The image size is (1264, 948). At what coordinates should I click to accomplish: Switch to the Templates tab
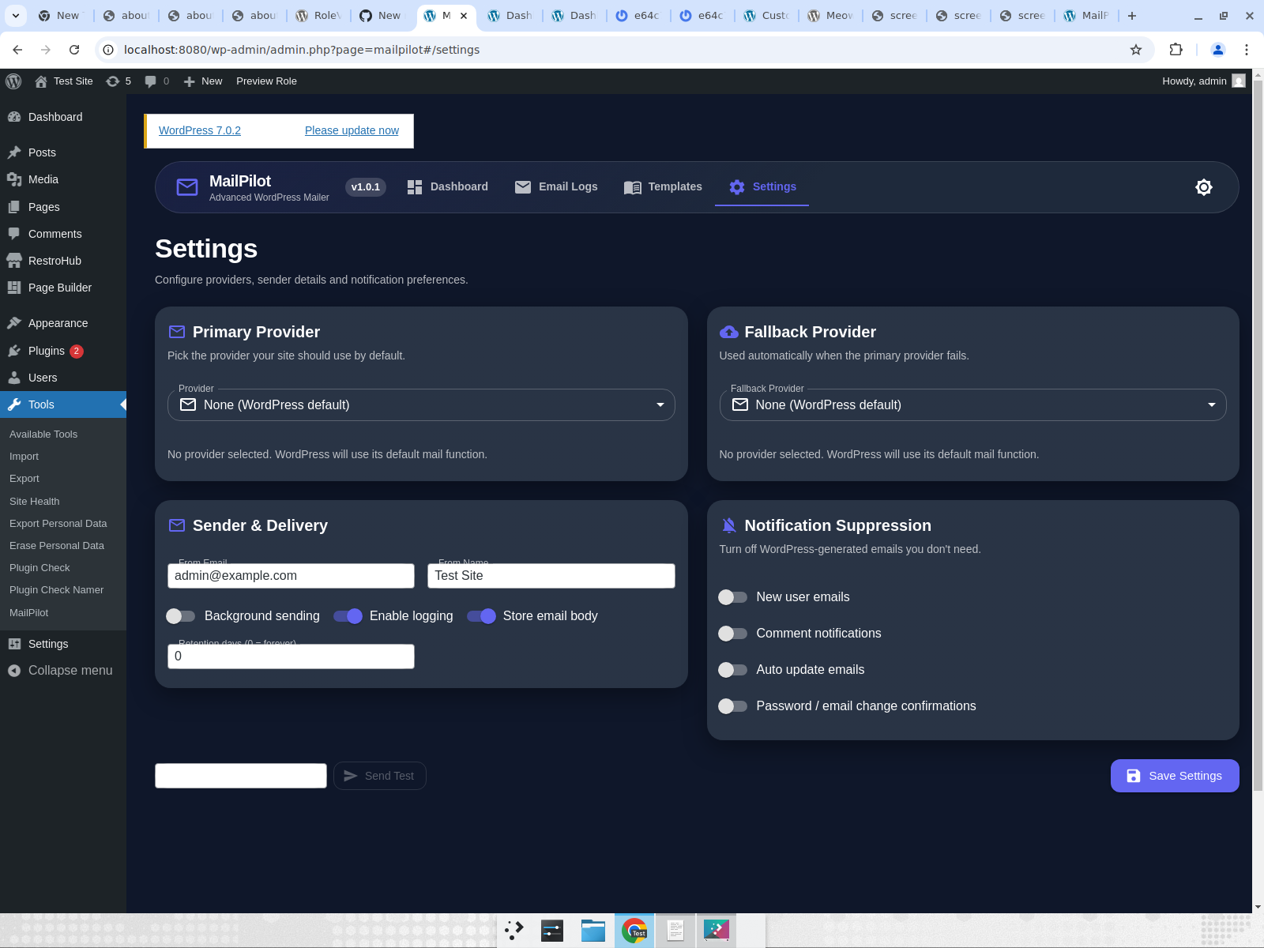point(663,187)
